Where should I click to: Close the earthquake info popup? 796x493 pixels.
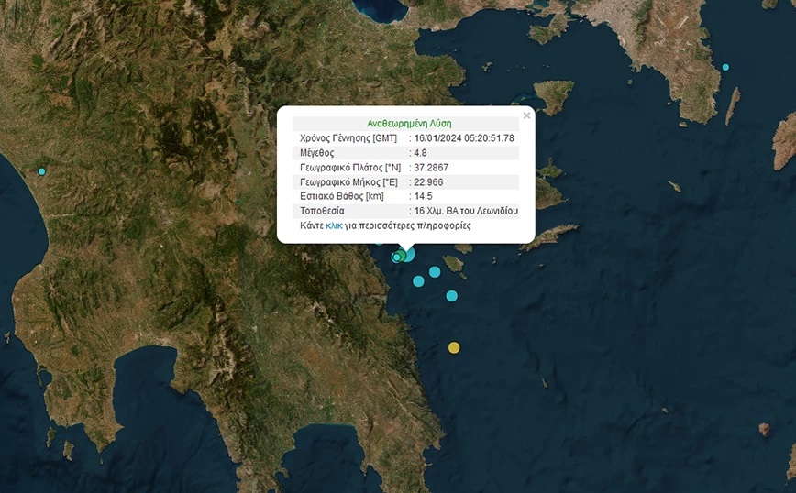pyautogui.click(x=526, y=116)
